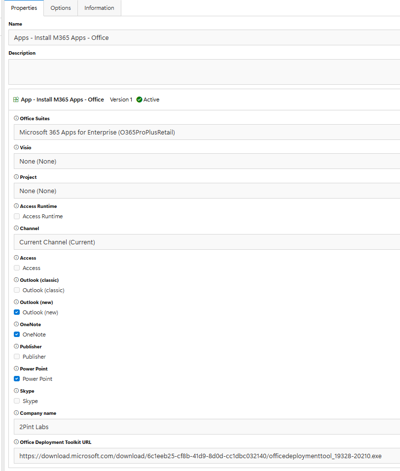400x471 pixels.
Task: Click the 'Active' status text
Action: pyautogui.click(x=151, y=100)
